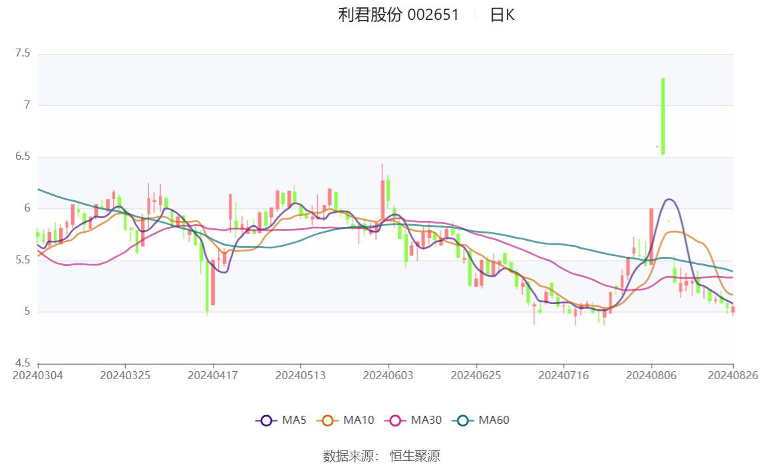Click the 20240603 x-axis date label
Screen dimensions: 763x465
(388, 375)
